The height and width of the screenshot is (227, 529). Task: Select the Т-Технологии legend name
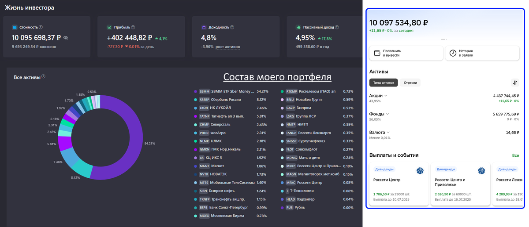point(302,191)
